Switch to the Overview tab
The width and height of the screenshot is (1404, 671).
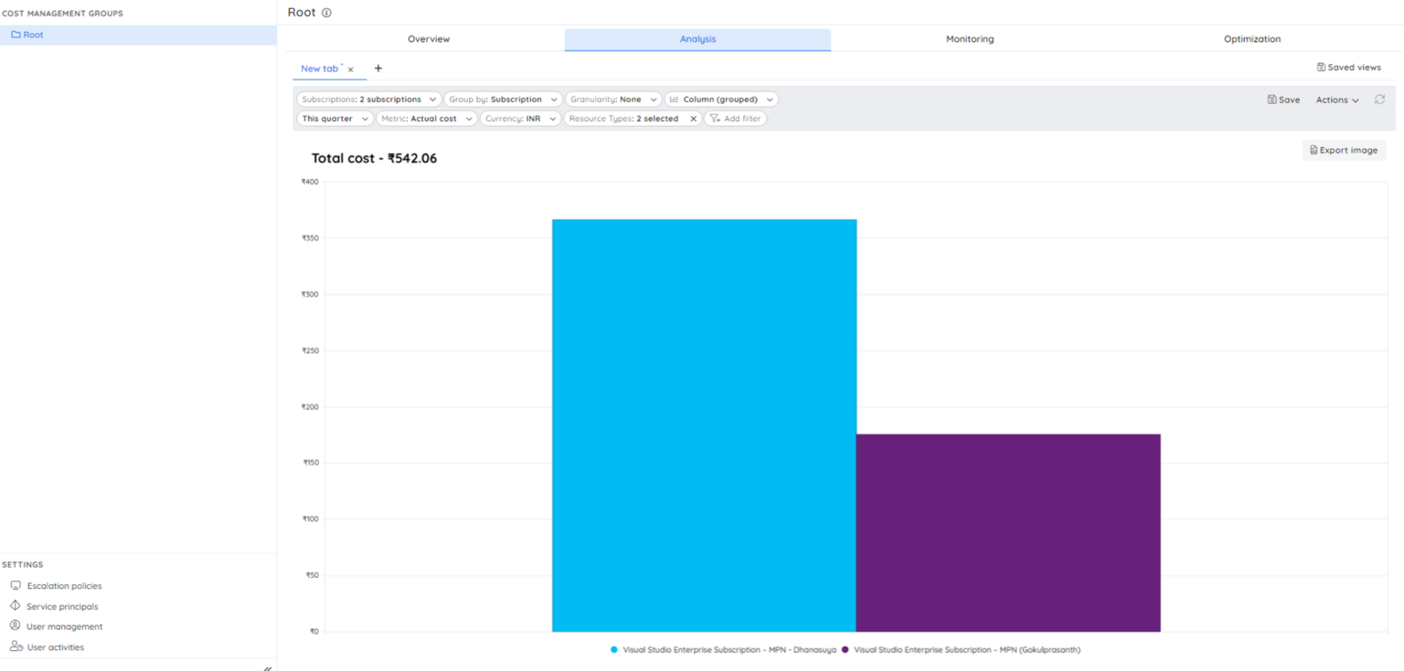pos(429,39)
